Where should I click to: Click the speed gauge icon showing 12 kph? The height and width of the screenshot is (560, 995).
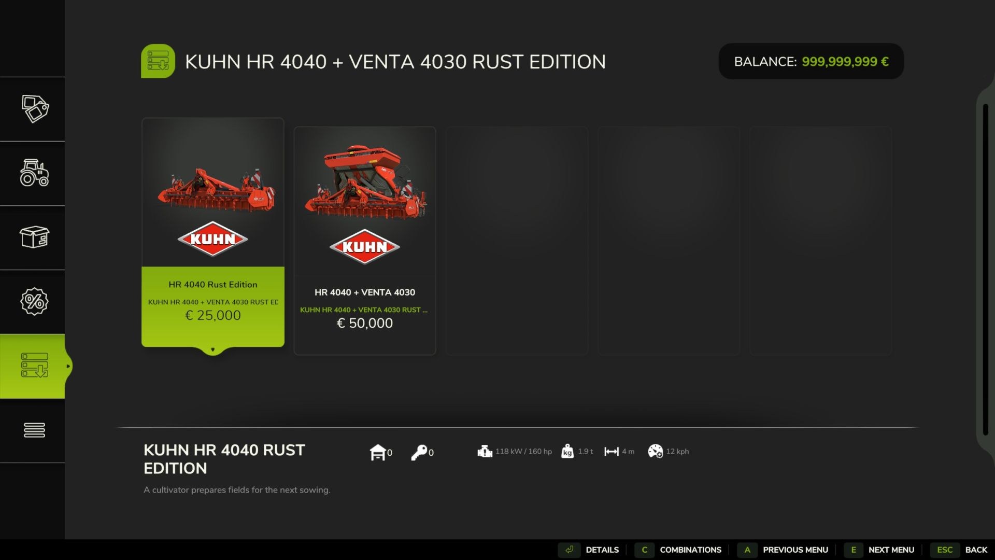coord(656,452)
